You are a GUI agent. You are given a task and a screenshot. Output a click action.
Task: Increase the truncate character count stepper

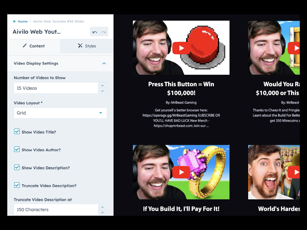(x=102, y=207)
